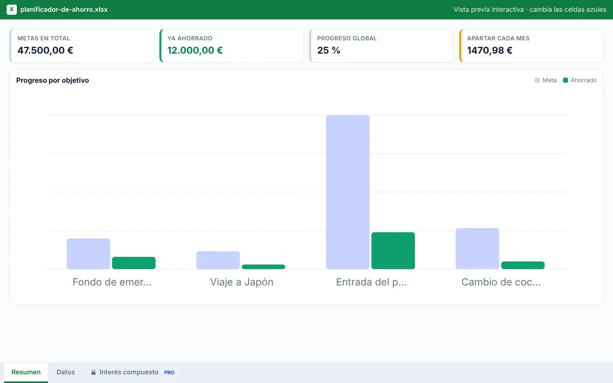613x383 pixels.
Task: Open the Datos tab
Action: (x=65, y=372)
